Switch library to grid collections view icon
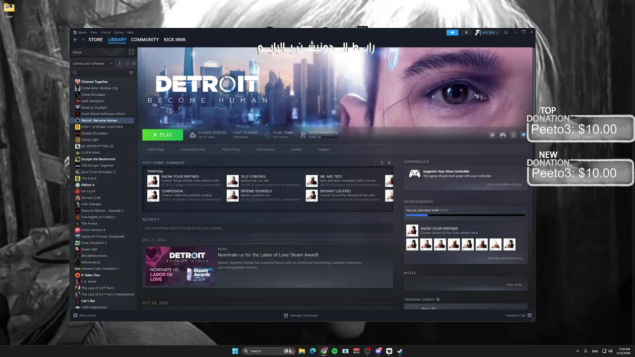The height and width of the screenshot is (357, 635). click(131, 52)
